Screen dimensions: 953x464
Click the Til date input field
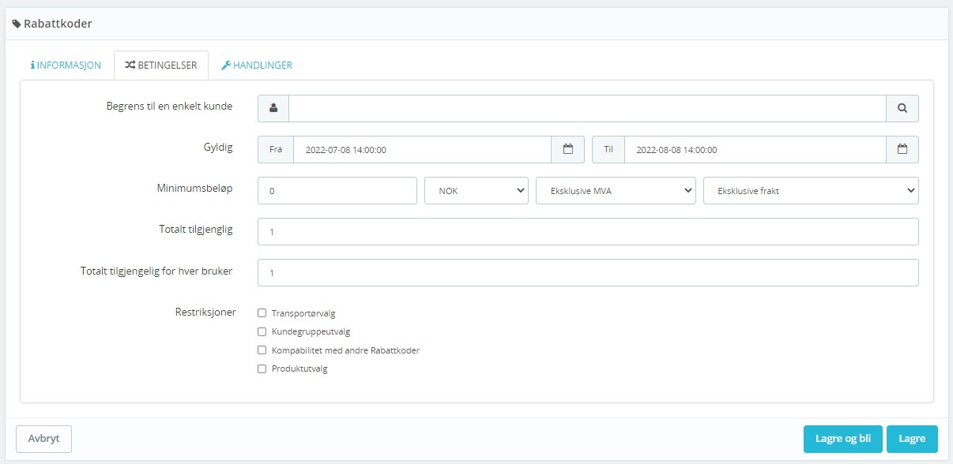[755, 149]
